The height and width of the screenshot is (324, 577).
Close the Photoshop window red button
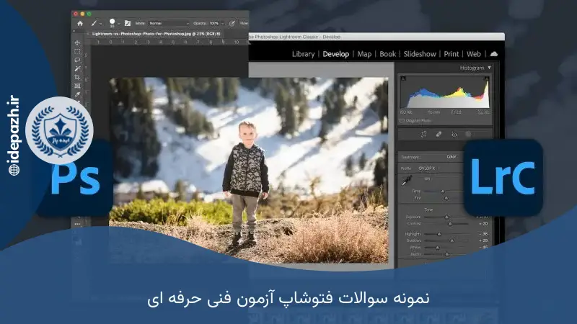click(76, 14)
